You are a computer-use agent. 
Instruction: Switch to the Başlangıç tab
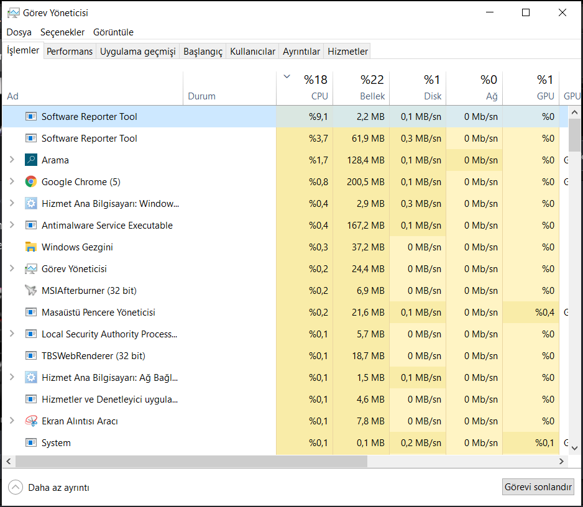coord(203,52)
